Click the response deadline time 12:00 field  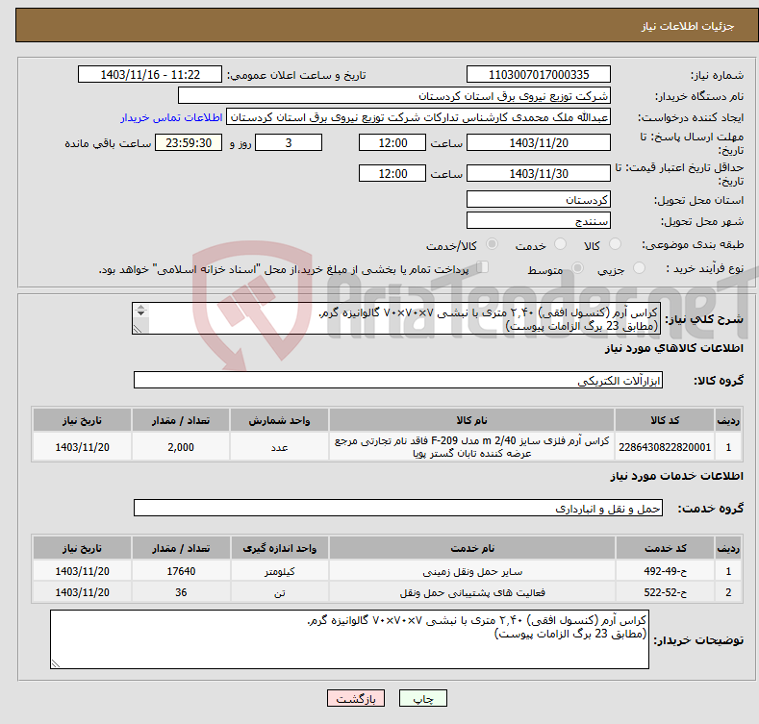point(392,142)
